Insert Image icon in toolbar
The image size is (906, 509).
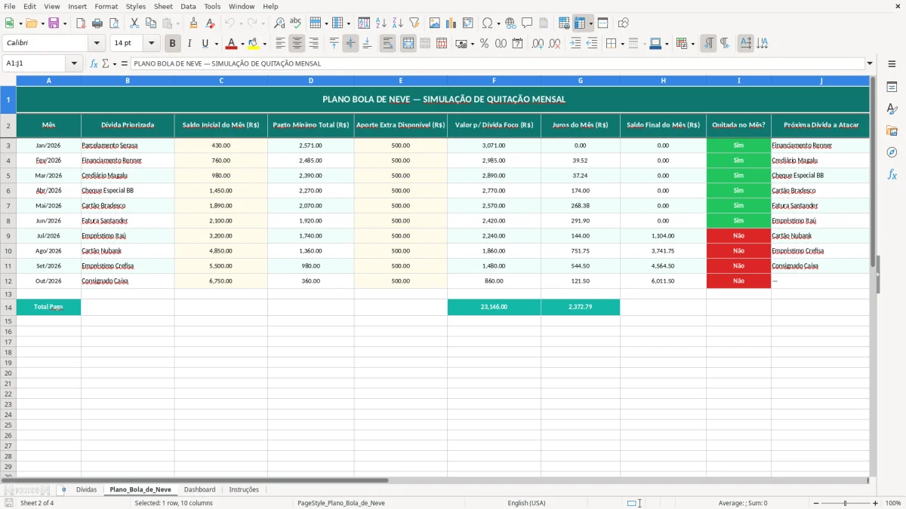[435, 23]
